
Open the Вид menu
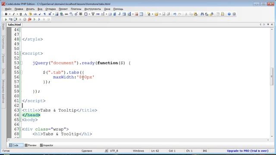pos(40,9)
